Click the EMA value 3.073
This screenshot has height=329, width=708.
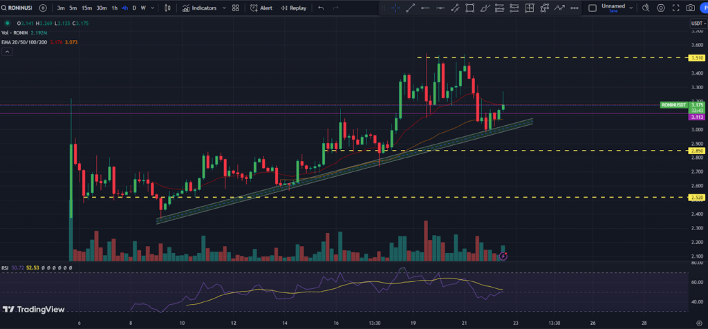[71, 42]
